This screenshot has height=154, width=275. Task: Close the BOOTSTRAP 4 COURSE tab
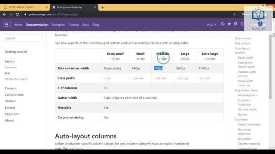(x=47, y=7)
